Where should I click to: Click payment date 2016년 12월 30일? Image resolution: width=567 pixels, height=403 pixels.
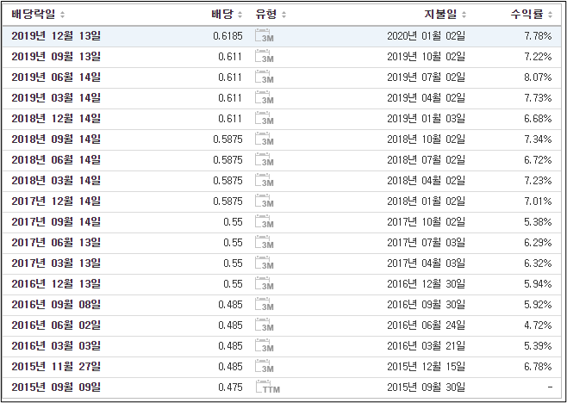pyautogui.click(x=426, y=283)
